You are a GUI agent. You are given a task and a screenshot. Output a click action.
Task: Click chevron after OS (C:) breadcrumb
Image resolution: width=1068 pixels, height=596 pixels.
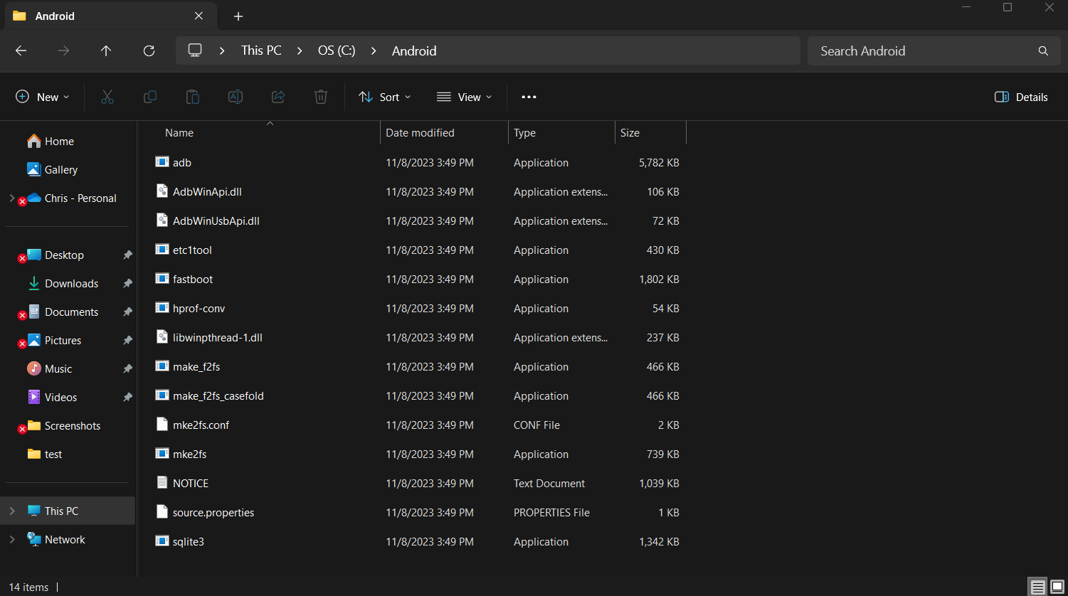click(374, 50)
